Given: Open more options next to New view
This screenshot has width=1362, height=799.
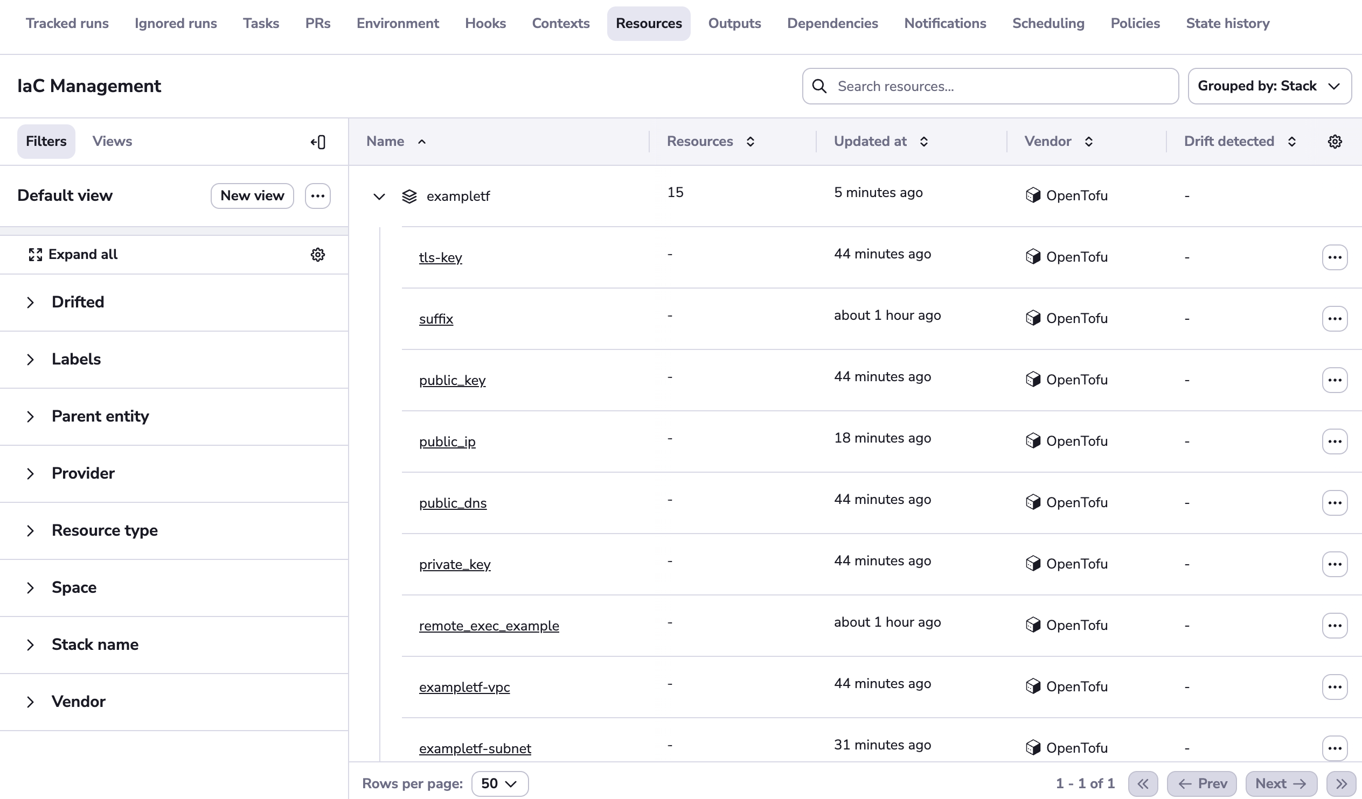Looking at the screenshot, I should pos(317,195).
